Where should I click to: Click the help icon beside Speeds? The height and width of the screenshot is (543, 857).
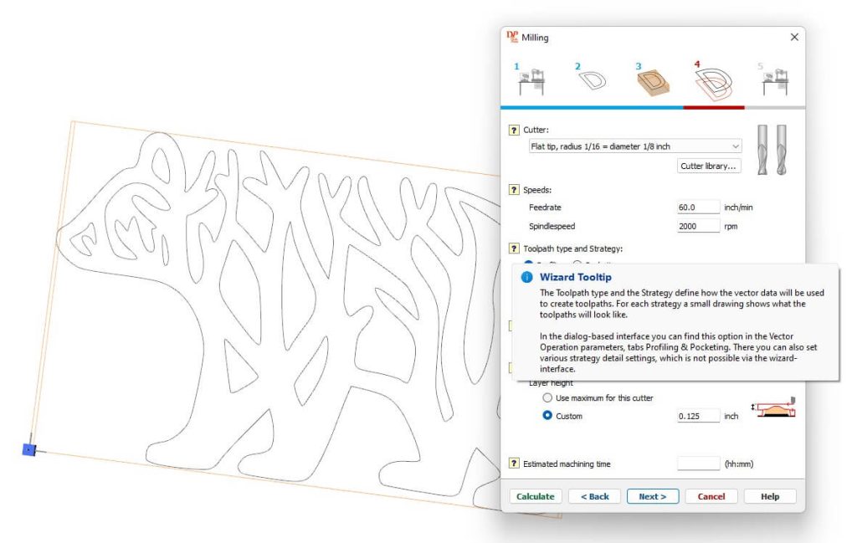coord(513,190)
